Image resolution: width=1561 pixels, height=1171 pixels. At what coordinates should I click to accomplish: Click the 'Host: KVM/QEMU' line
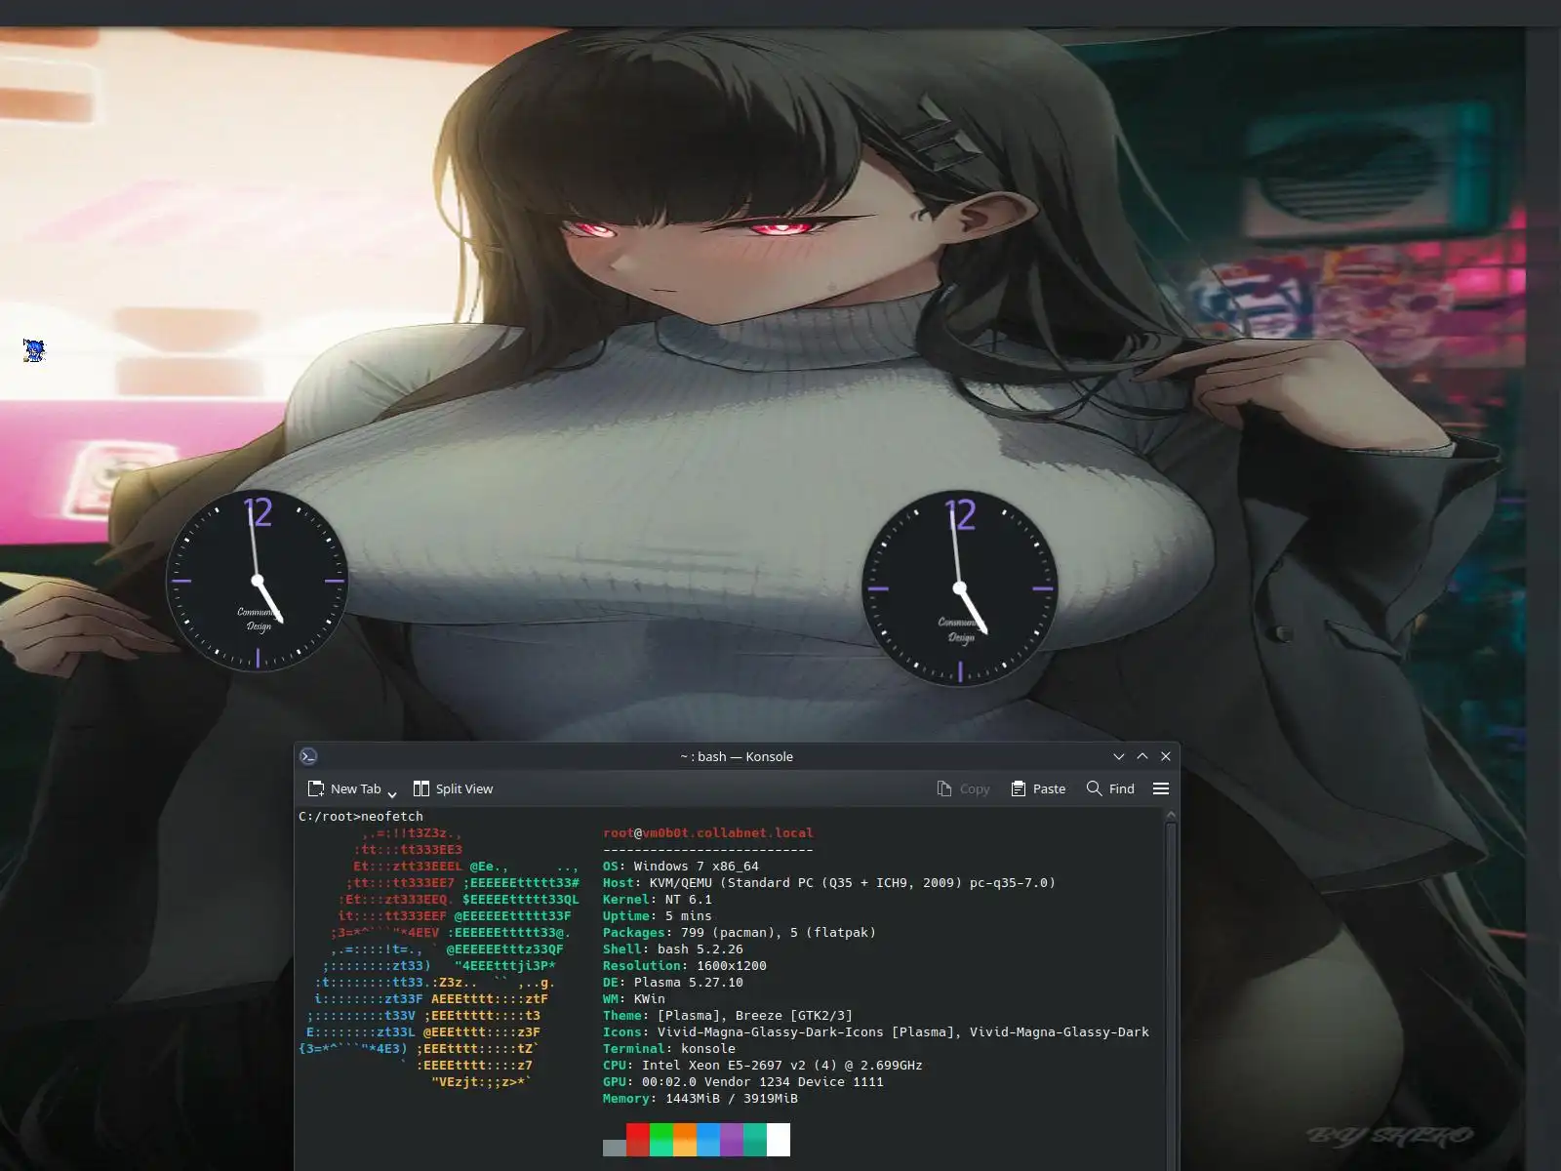click(829, 883)
